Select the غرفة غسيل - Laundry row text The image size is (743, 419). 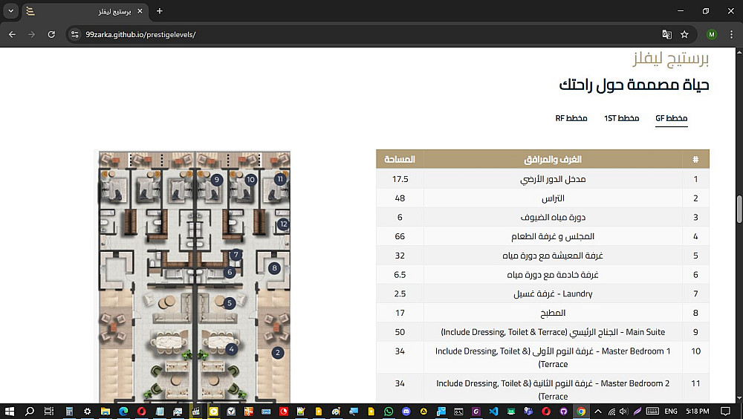coord(553,293)
